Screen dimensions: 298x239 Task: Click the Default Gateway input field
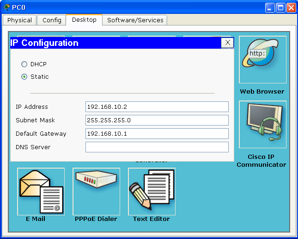pyautogui.click(x=157, y=133)
